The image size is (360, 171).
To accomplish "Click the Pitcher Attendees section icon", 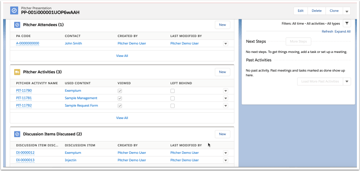I will click(17, 25).
